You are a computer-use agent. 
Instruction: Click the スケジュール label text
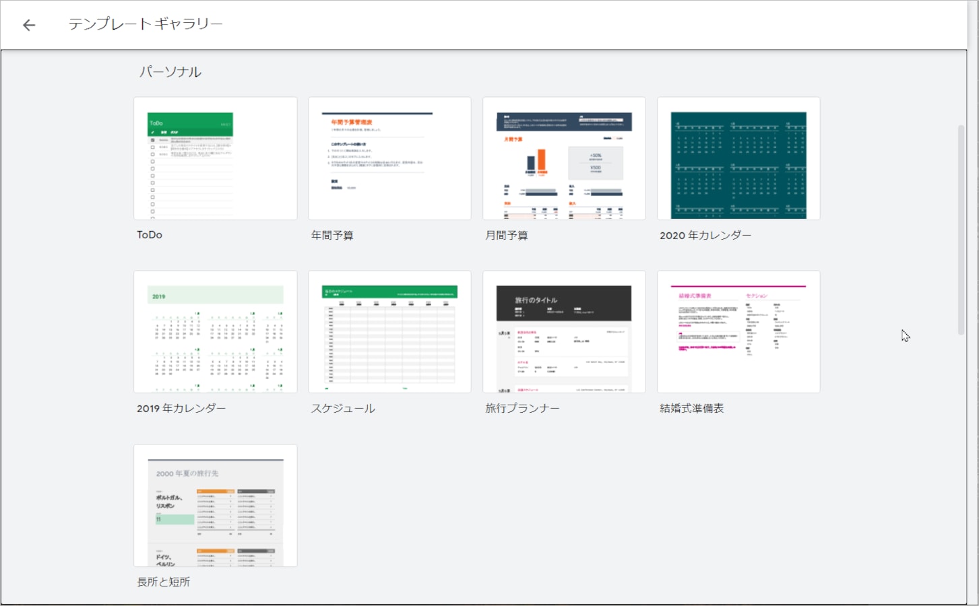click(x=343, y=408)
